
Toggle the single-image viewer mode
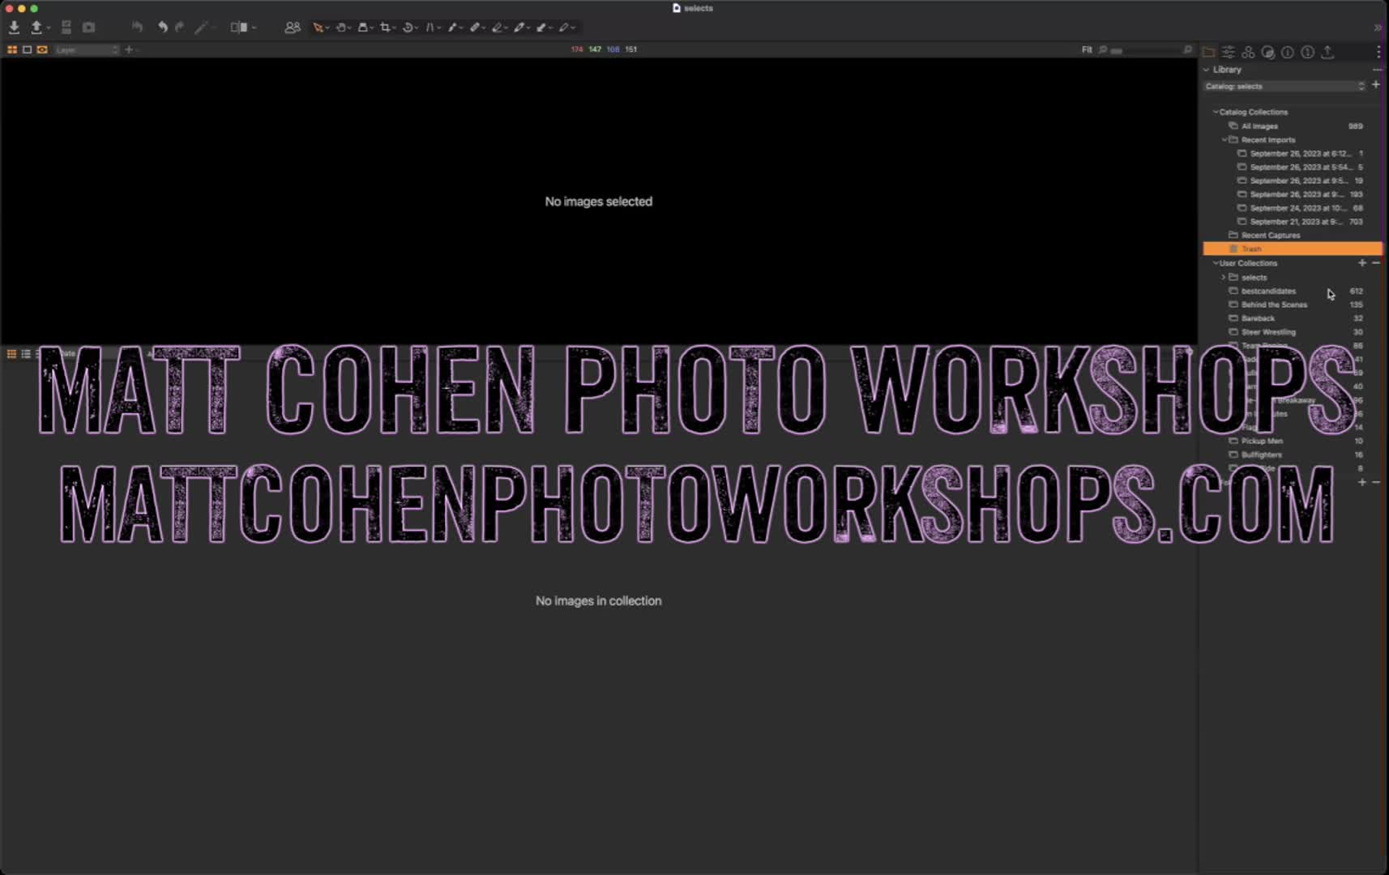27,49
